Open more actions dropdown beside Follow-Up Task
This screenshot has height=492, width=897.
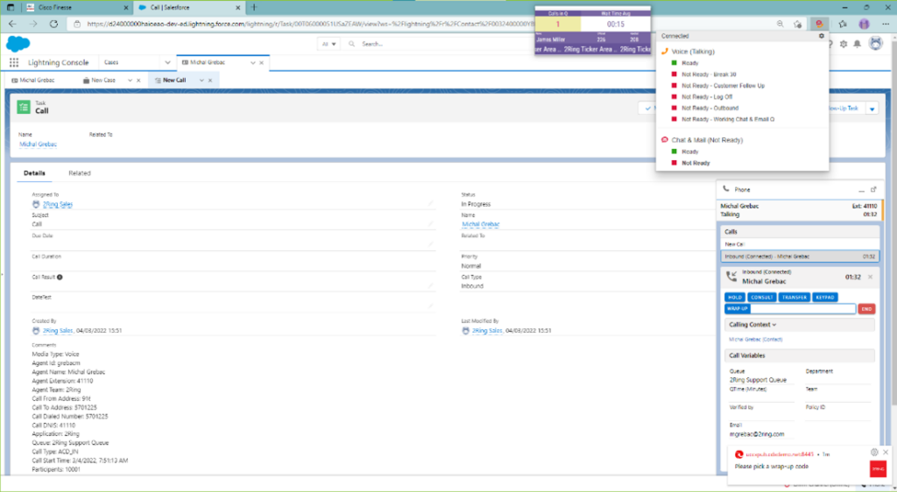click(x=872, y=108)
